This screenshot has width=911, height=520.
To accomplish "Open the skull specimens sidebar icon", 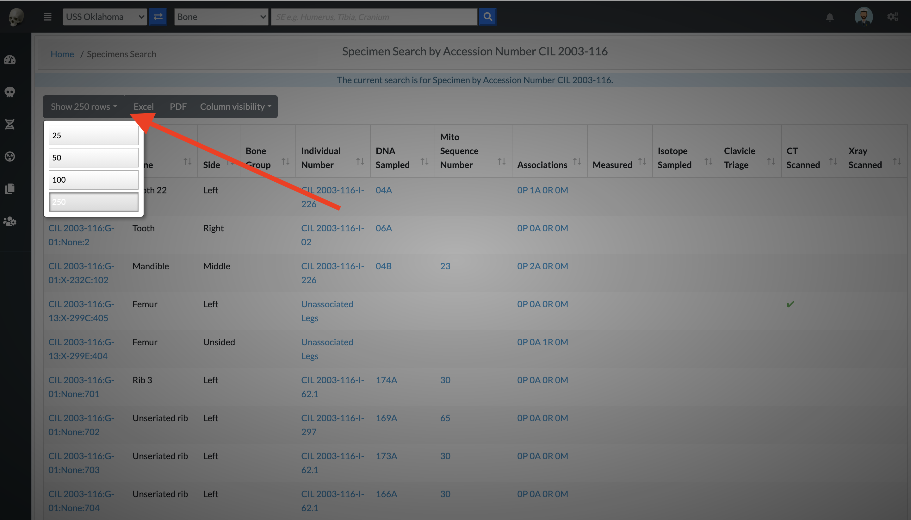I will point(9,92).
